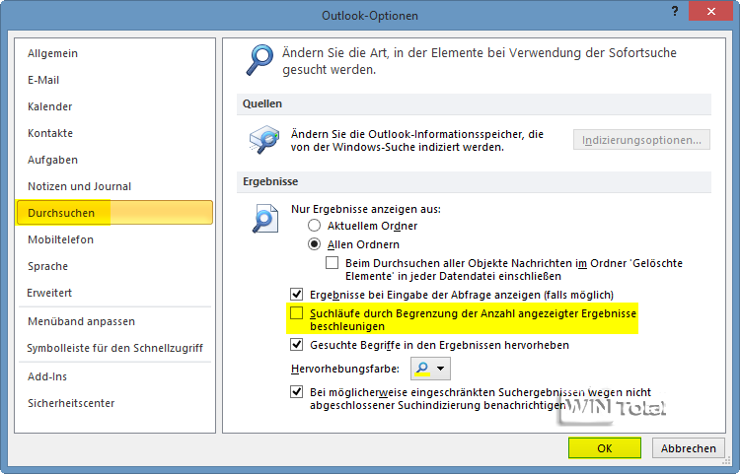This screenshot has width=740, height=474.
Task: Open the Sprache options category
Action: point(114,266)
